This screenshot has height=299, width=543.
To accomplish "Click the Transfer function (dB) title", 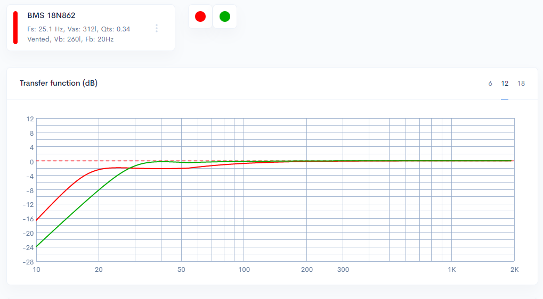I will 59,83.
